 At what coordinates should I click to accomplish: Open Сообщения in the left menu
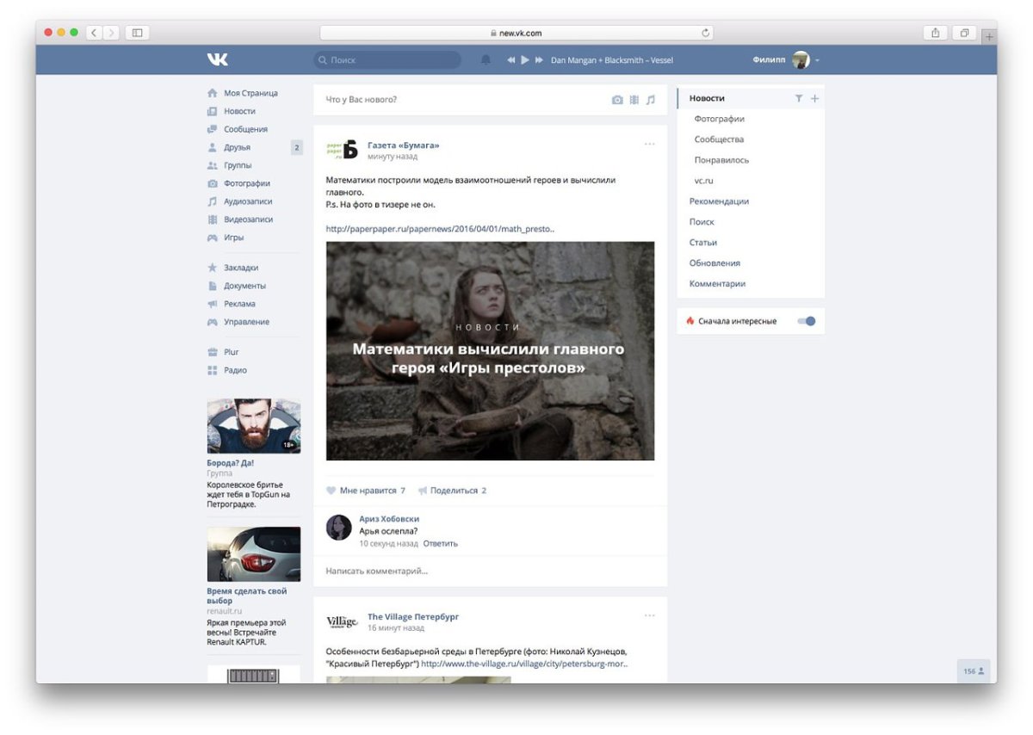coord(245,129)
